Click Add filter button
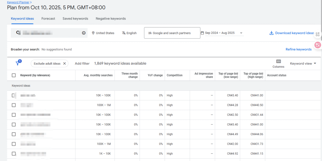This screenshot has height=161, width=322. pyautogui.click(x=82, y=64)
